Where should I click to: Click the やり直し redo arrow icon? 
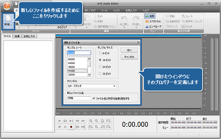(x=136, y=19)
